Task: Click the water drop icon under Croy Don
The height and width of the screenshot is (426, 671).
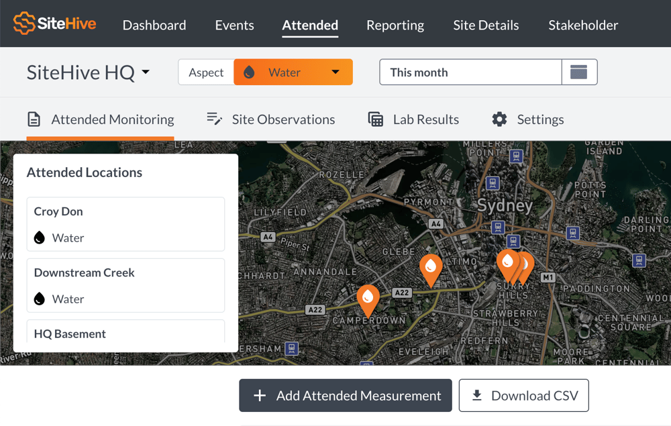Action: [40, 237]
